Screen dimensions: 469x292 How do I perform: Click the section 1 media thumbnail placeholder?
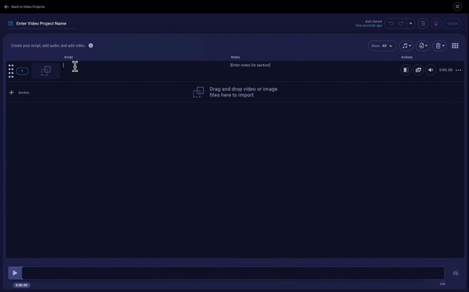coord(45,71)
